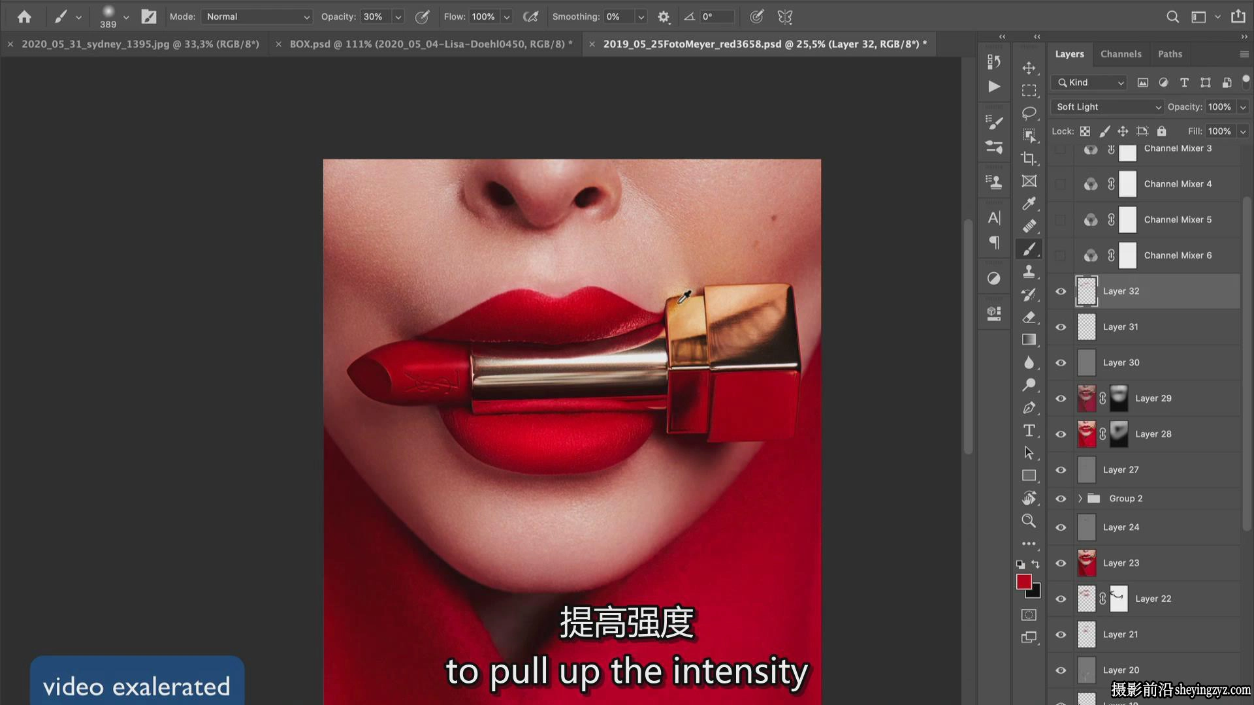Select the Move tool
The image size is (1254, 705).
click(1029, 68)
